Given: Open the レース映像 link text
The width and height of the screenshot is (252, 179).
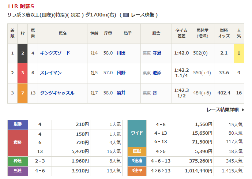Looking at the screenshot, I should tap(142, 15).
